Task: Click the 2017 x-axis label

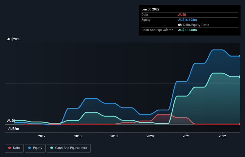Action: pos(42,136)
